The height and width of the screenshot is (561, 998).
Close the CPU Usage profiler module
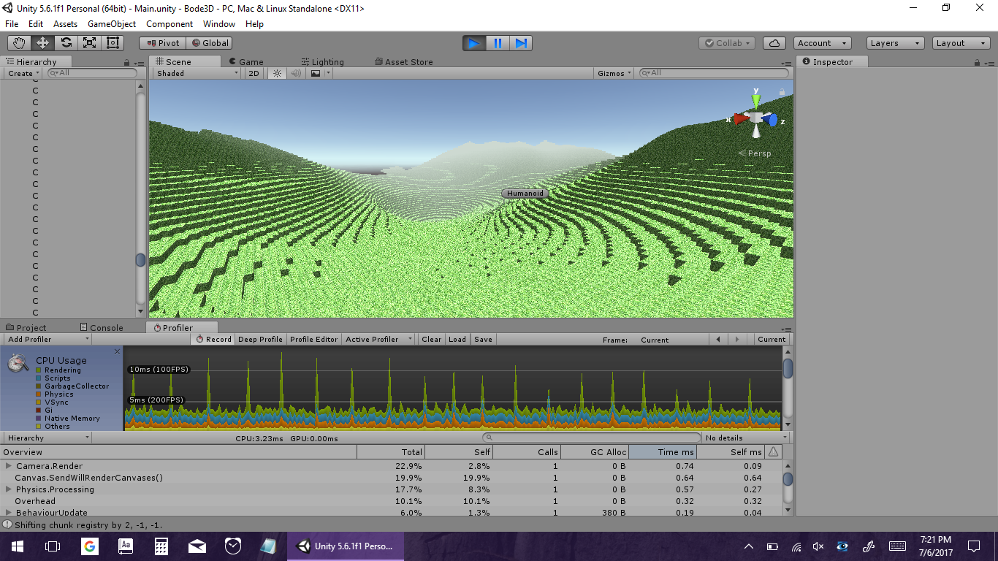pyautogui.click(x=117, y=352)
